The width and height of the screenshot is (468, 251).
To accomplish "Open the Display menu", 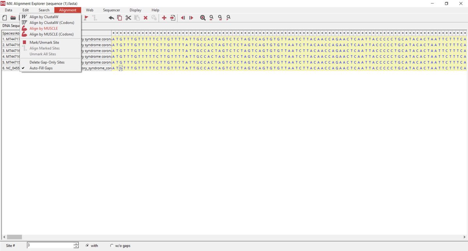I will click(x=136, y=10).
